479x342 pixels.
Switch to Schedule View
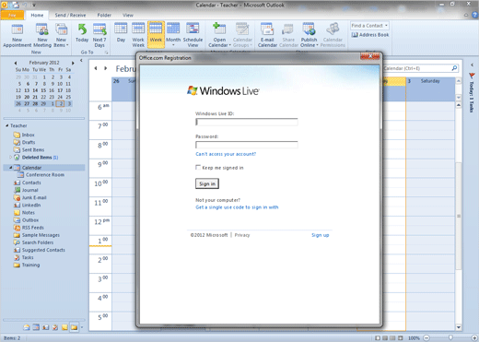pos(193,36)
